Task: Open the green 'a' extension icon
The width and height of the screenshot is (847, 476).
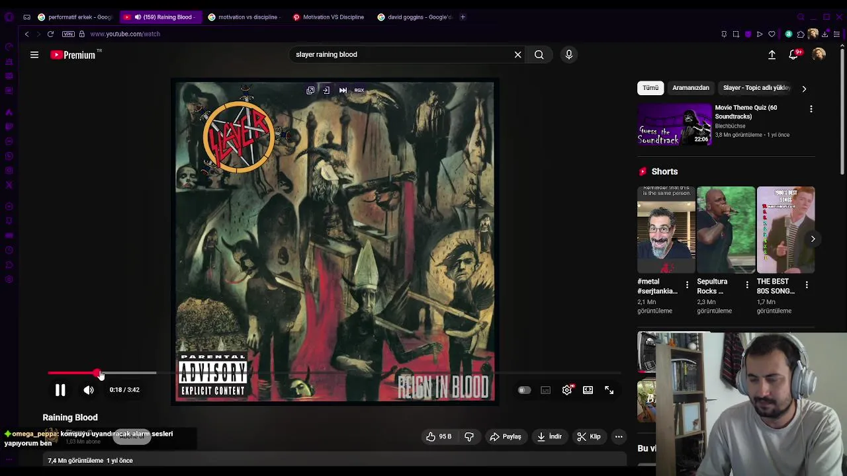Action: point(789,34)
